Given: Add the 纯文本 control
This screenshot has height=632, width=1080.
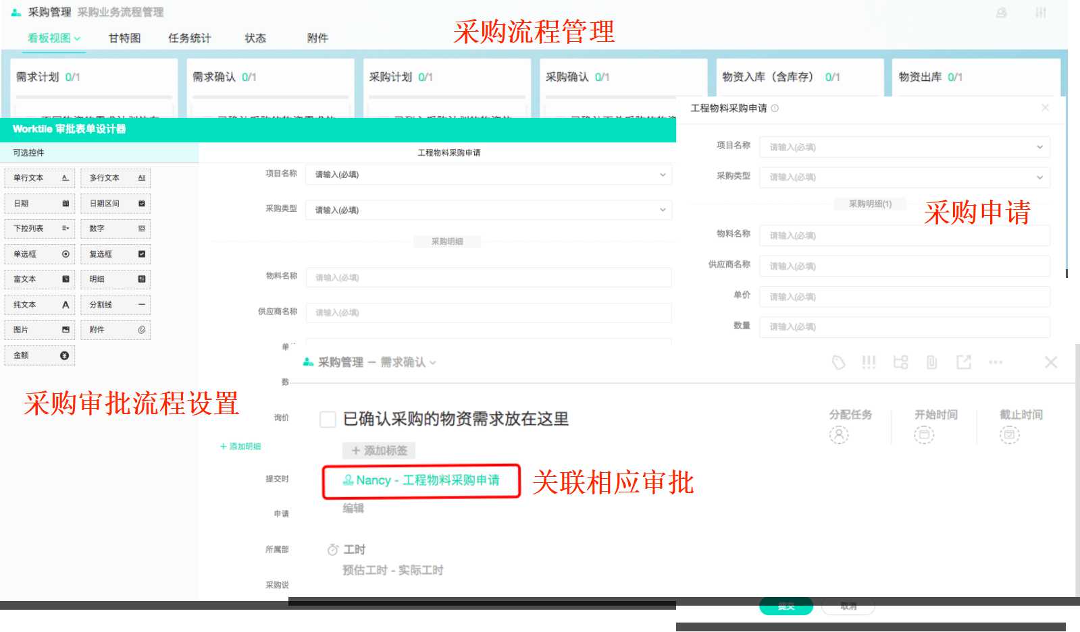Looking at the screenshot, I should point(40,305).
